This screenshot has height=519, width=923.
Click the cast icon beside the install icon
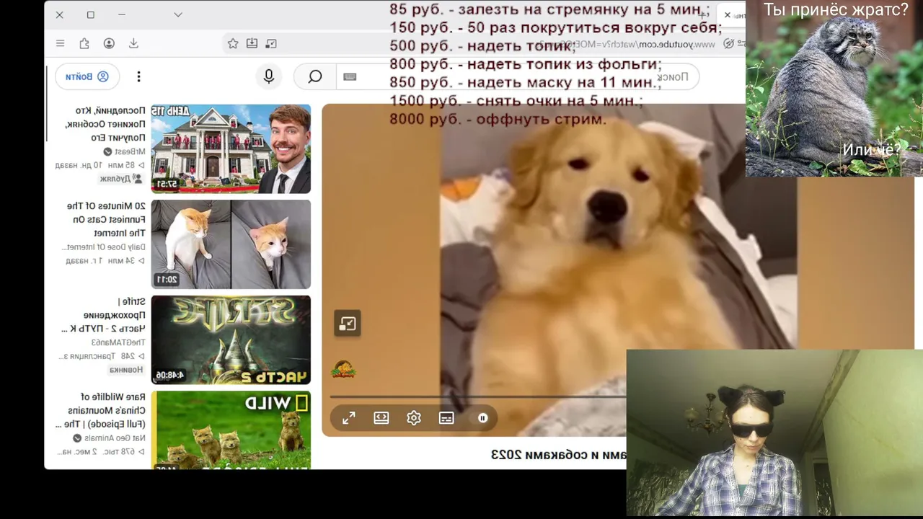pyautogui.click(x=271, y=43)
